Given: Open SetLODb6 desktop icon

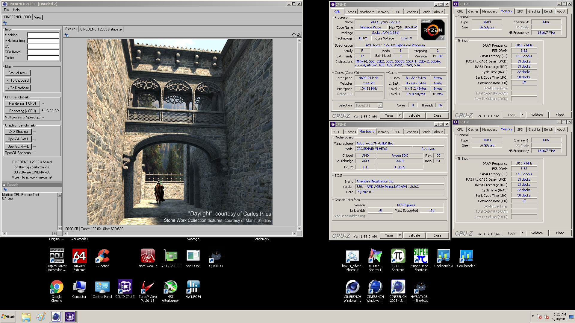Looking at the screenshot, I should coord(193,258).
